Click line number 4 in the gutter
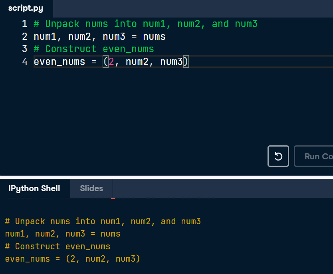The width and height of the screenshot is (333, 274). tap(25, 62)
